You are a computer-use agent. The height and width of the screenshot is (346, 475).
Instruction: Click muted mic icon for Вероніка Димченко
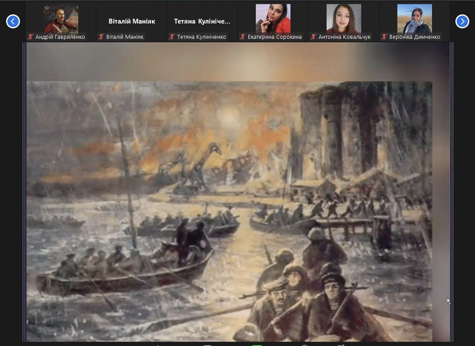[384, 37]
